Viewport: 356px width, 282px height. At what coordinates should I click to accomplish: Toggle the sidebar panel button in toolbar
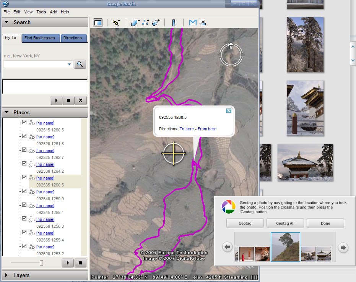(x=98, y=23)
